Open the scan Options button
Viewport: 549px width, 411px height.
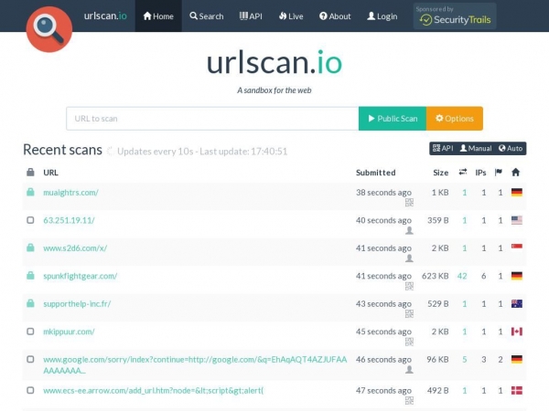(455, 119)
